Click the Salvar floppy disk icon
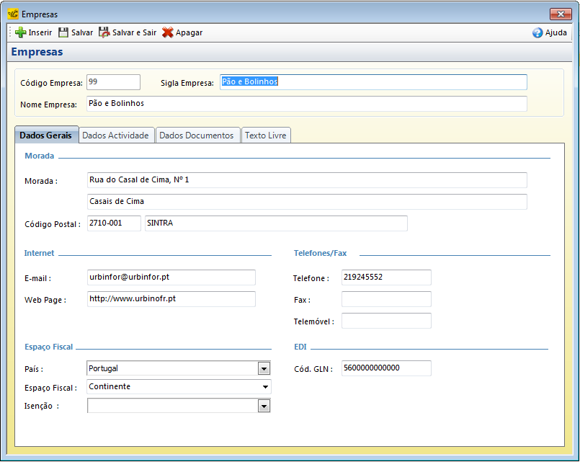 point(63,32)
